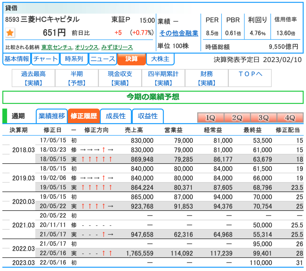This screenshot has width=306, height=271.
Task: Open 東京センチュ comparison stock link
Action: pos(57,47)
